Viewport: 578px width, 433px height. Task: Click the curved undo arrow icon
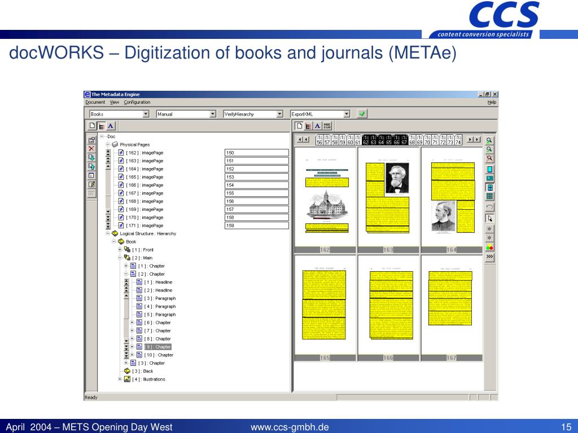[489, 207]
